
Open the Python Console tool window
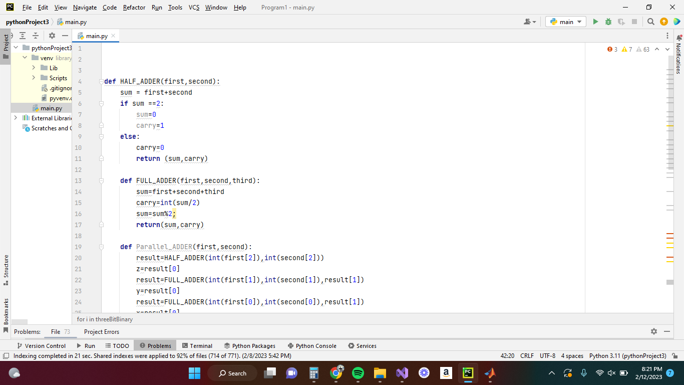click(x=312, y=345)
